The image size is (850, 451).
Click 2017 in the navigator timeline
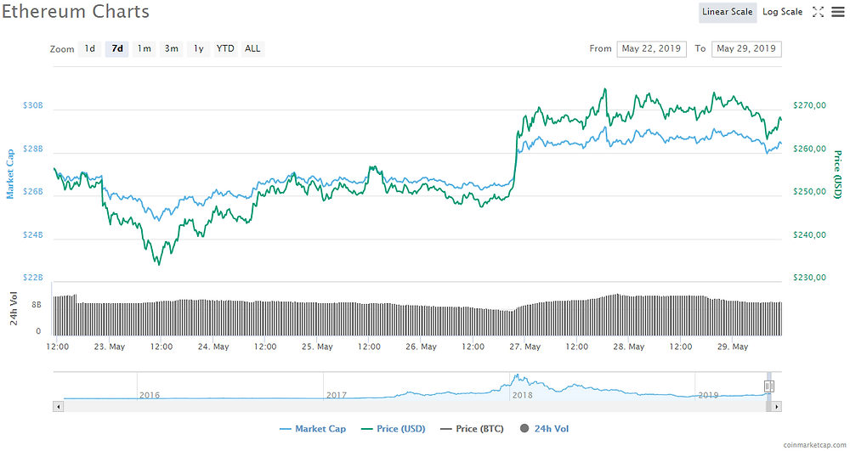click(337, 395)
